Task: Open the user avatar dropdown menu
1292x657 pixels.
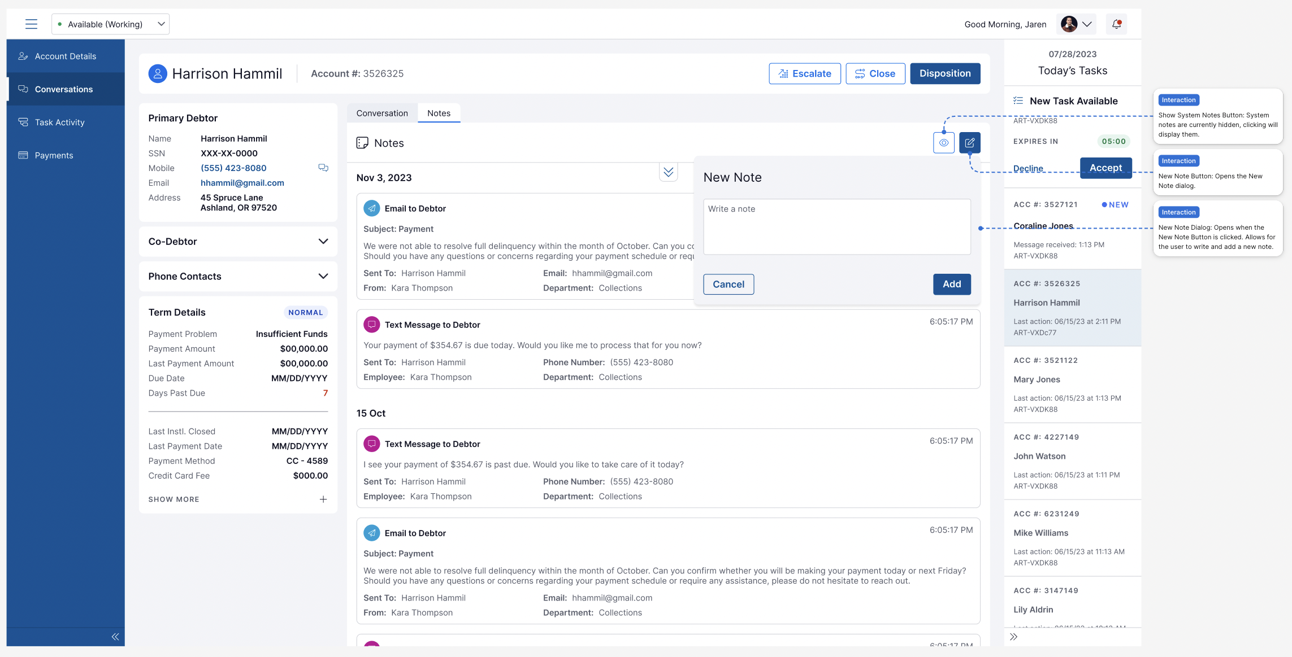Action: pyautogui.click(x=1076, y=24)
